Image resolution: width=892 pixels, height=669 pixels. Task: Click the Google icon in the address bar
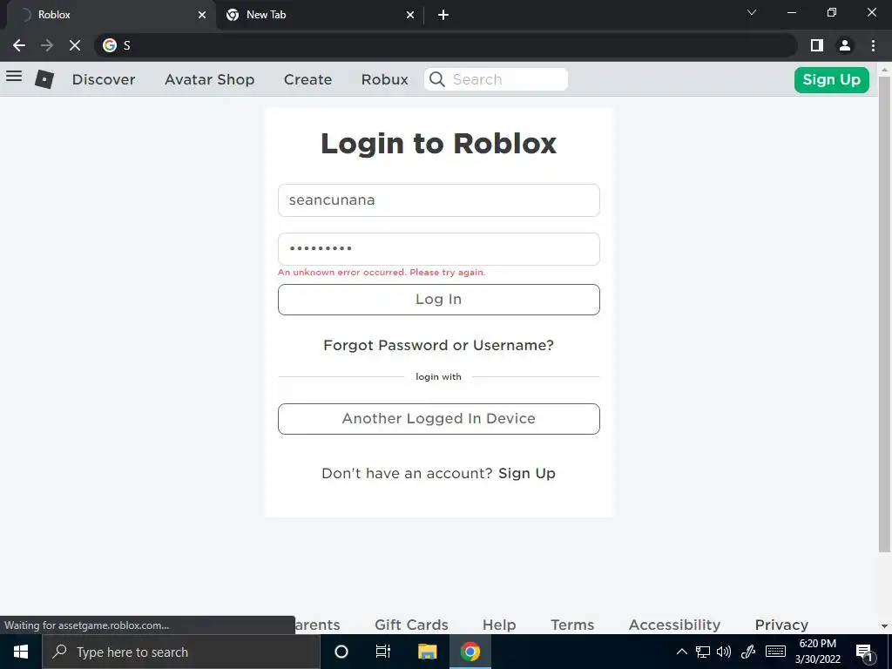pos(110,45)
